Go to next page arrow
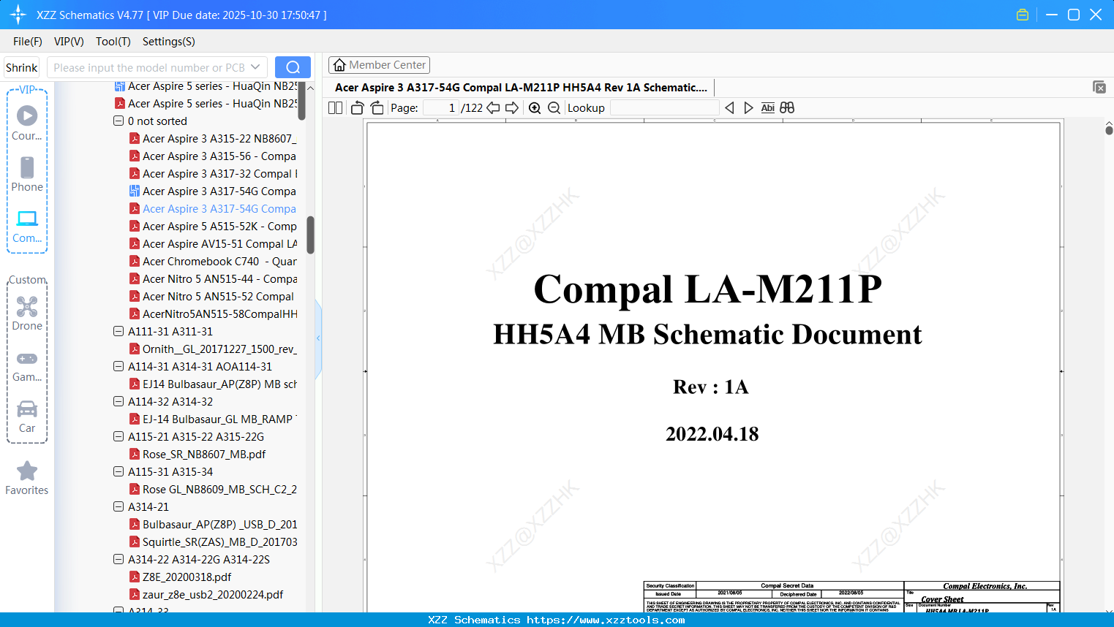The width and height of the screenshot is (1114, 627). (x=512, y=108)
